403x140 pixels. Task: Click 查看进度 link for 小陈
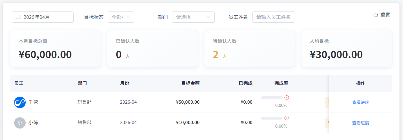[361, 123]
